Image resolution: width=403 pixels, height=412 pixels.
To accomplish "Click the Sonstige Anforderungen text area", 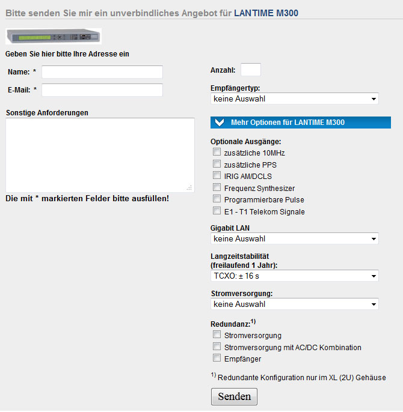I will (x=100, y=154).
